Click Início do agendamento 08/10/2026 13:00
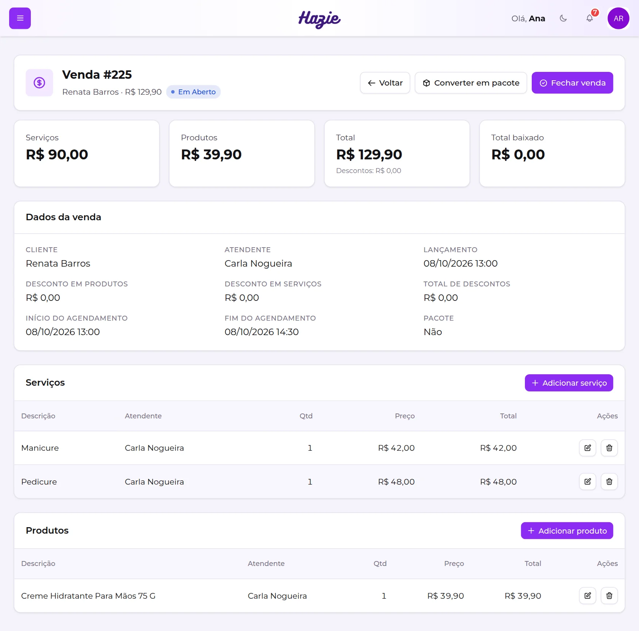Screen dimensions: 639x631 pos(63,332)
